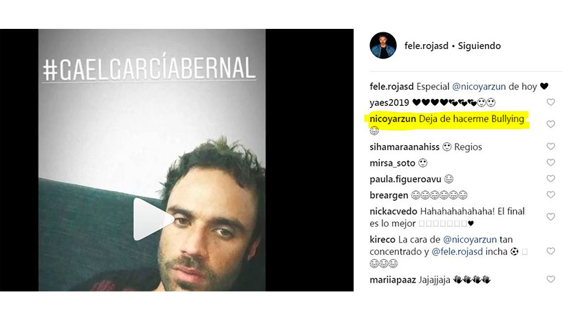Like kireco's comment heart icon

tap(550, 251)
